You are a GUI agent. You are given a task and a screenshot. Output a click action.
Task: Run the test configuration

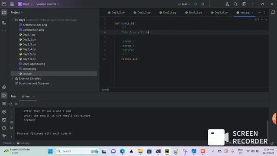(x=196, y=4)
